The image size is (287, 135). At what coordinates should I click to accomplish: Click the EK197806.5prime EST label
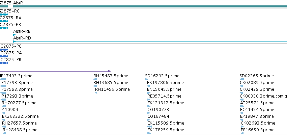(x=165, y=83)
